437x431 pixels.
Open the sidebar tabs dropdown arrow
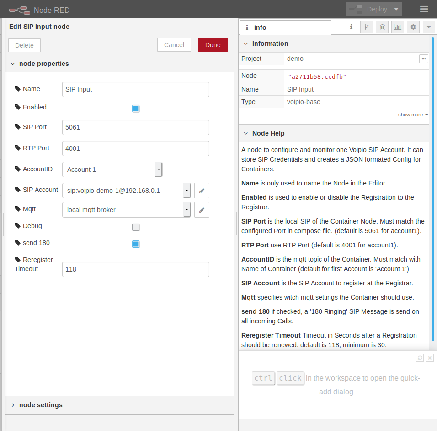pyautogui.click(x=428, y=27)
